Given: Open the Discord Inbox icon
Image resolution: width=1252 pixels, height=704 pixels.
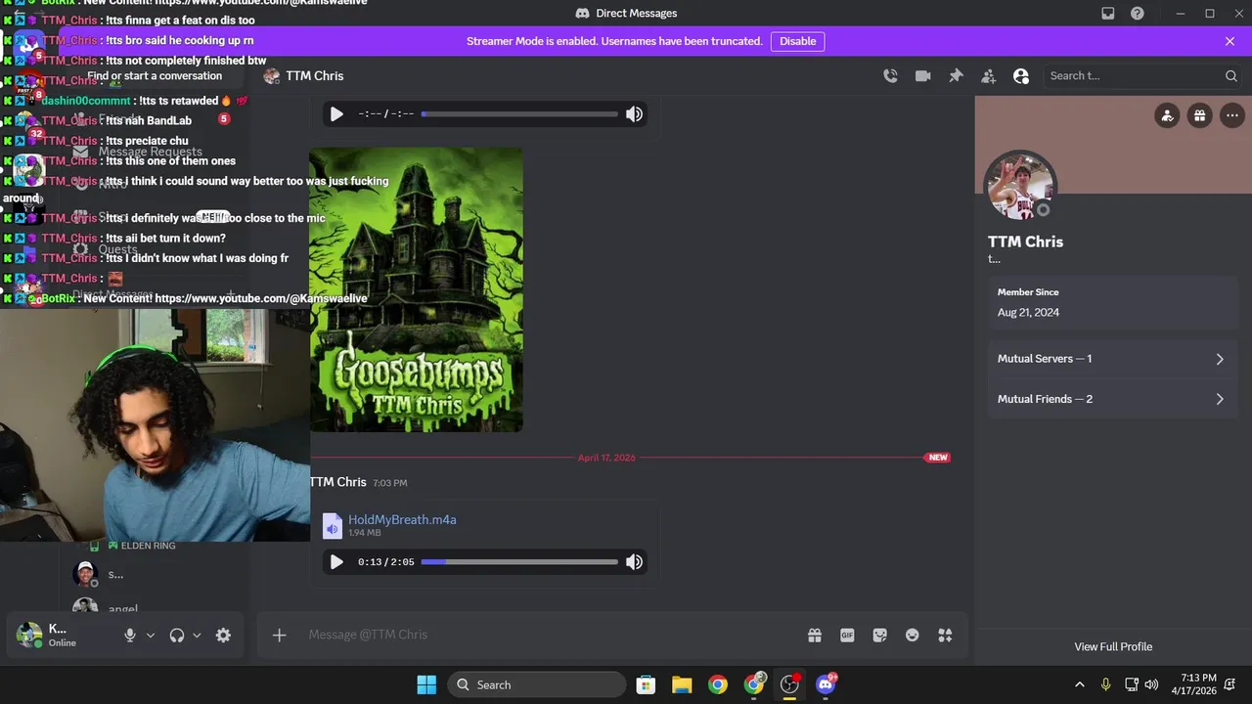Looking at the screenshot, I should [x=1108, y=14].
